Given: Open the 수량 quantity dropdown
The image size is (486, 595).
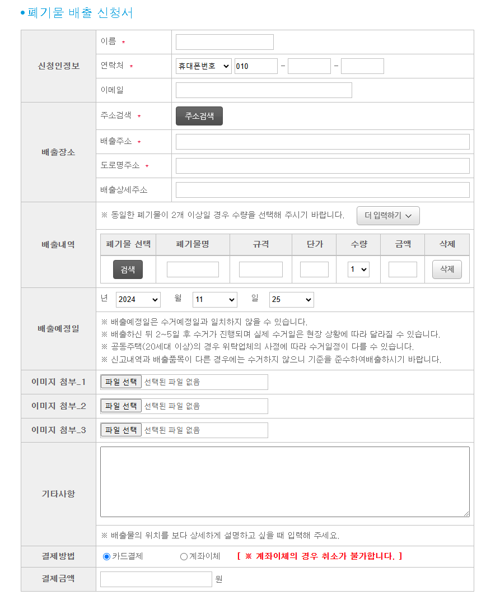Looking at the screenshot, I should coord(358,269).
